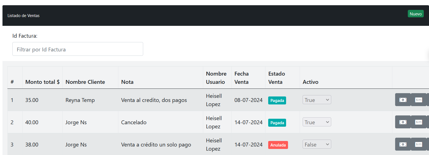429x155 pixels.
Task: Click Heisell Lopez in row 1
Action: pyautogui.click(x=214, y=100)
